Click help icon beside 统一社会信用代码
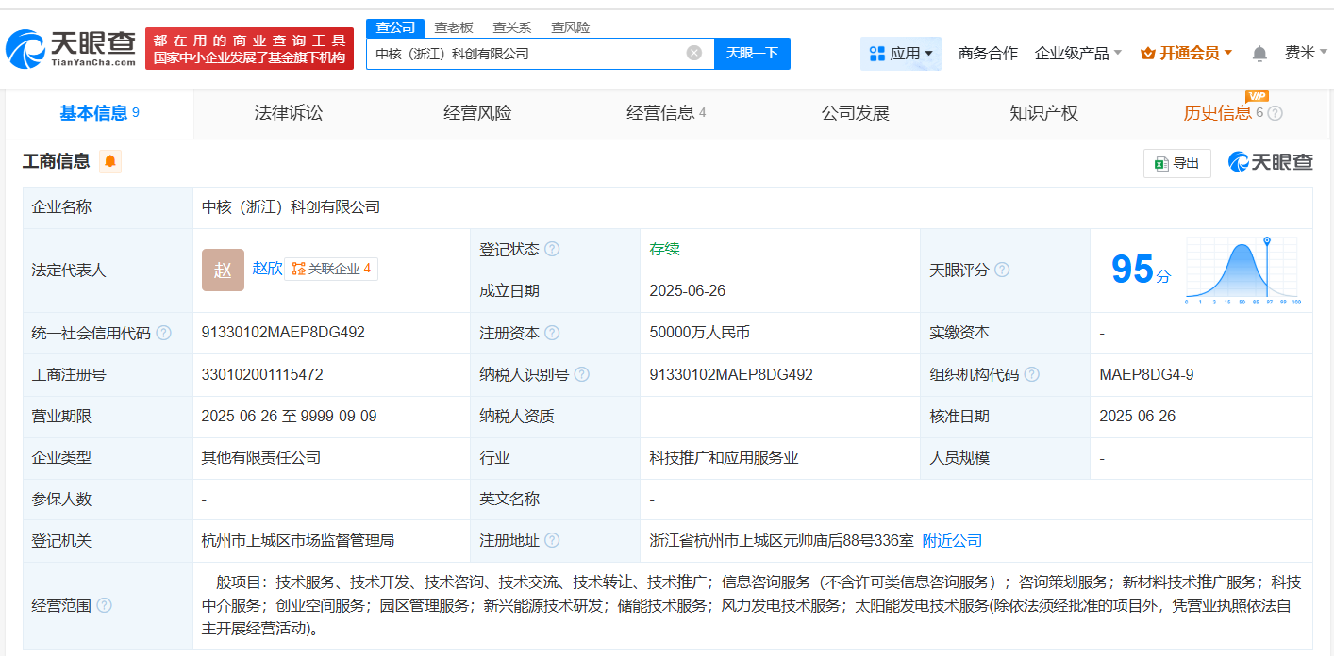Image resolution: width=1334 pixels, height=656 pixels. pyautogui.click(x=164, y=333)
